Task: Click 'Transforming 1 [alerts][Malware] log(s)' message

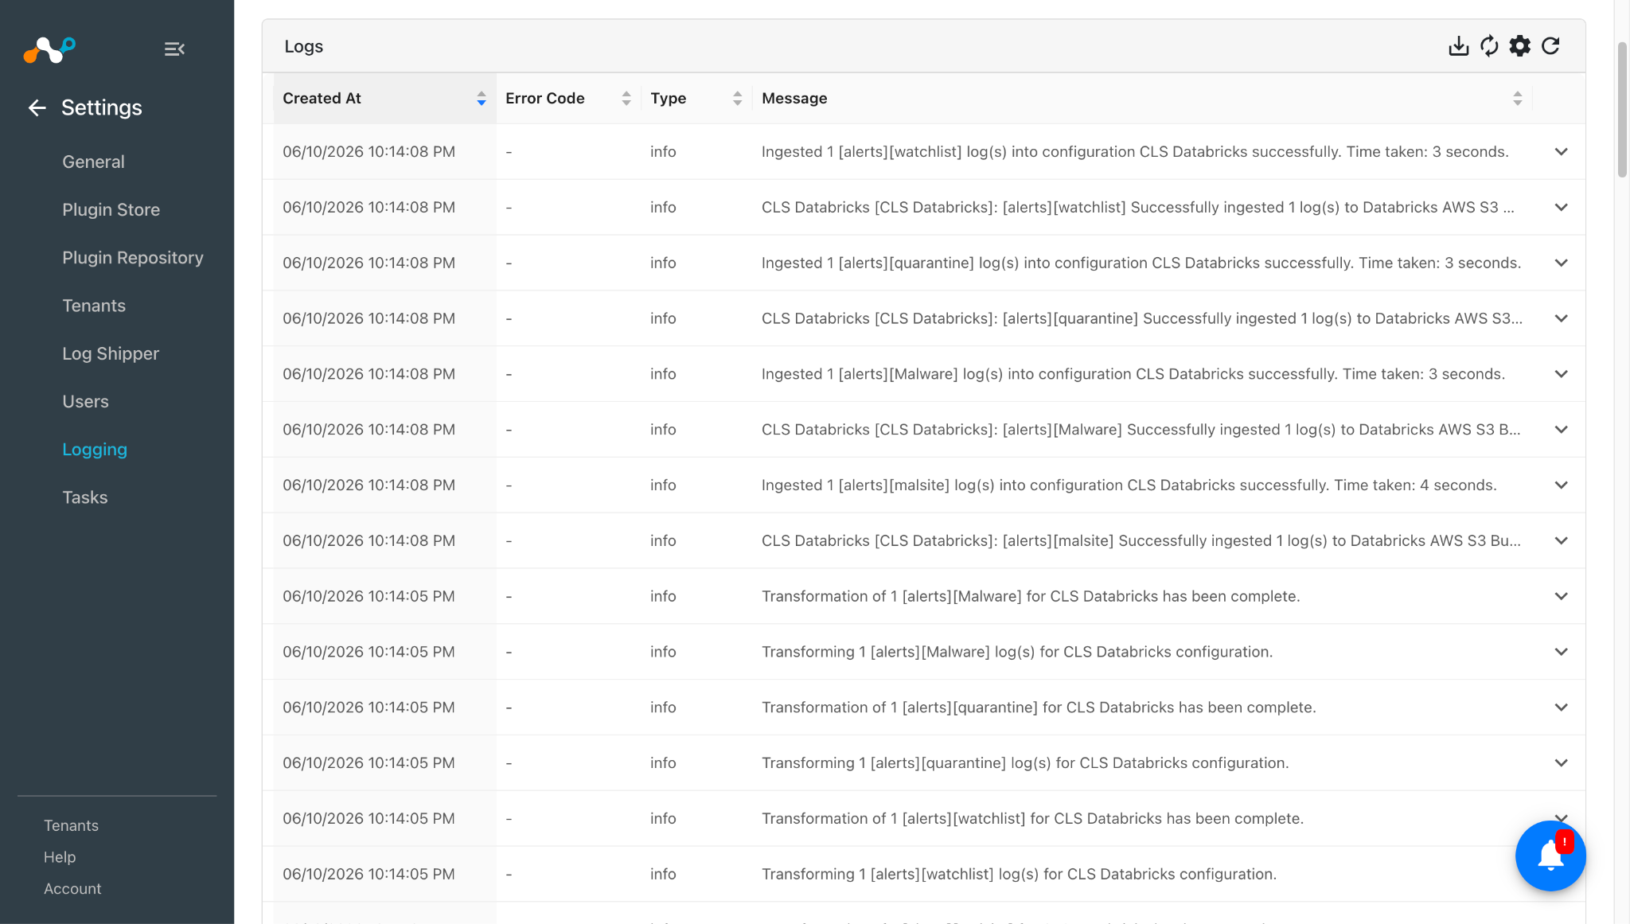Action: (x=1017, y=652)
